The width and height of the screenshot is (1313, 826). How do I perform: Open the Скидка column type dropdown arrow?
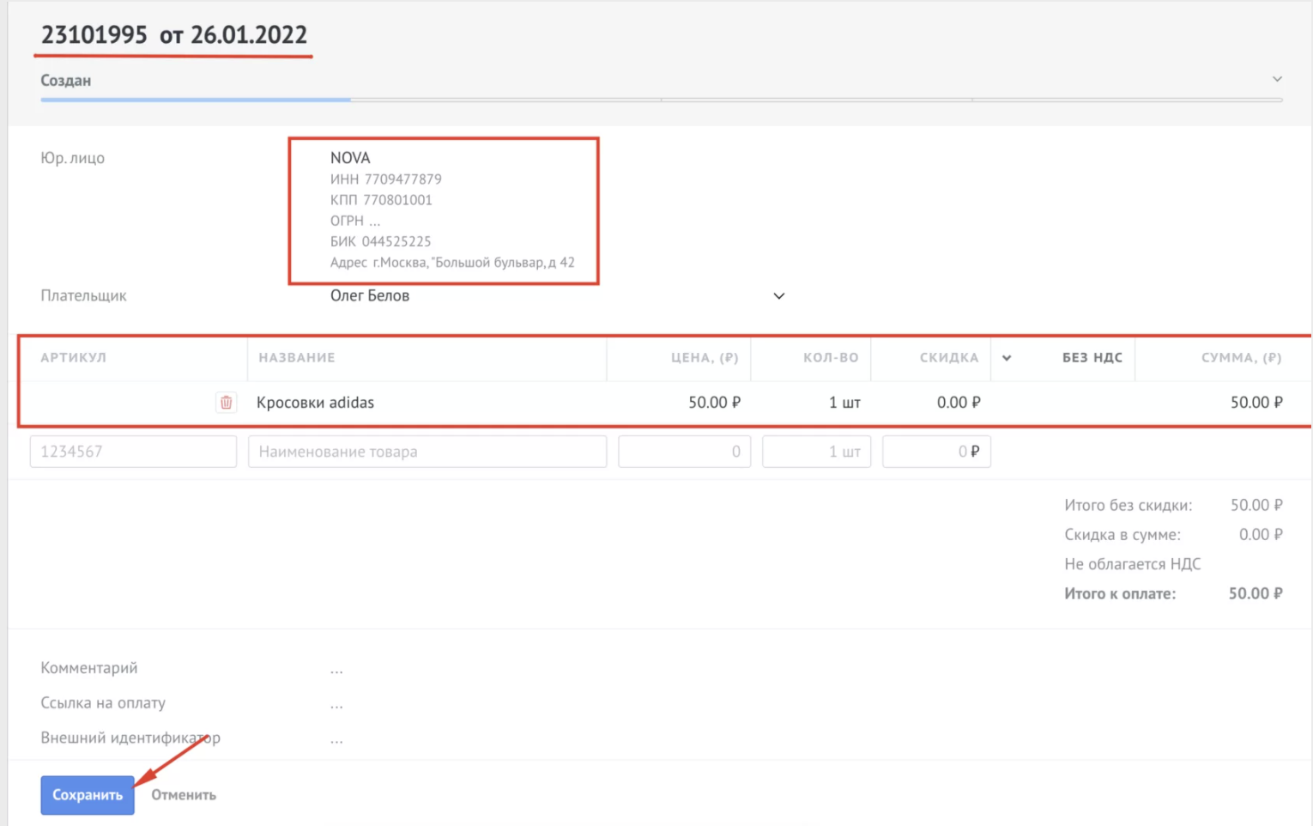click(1006, 358)
